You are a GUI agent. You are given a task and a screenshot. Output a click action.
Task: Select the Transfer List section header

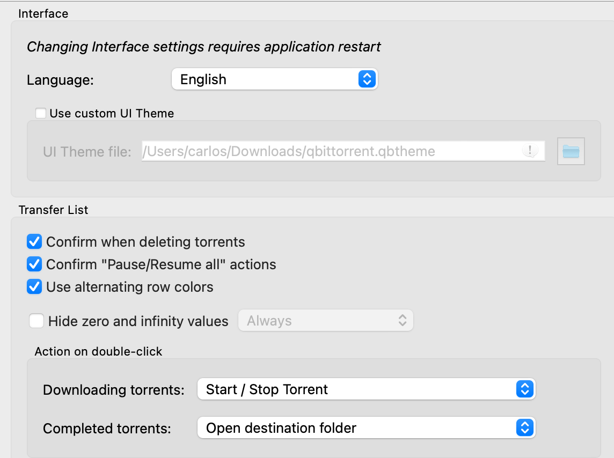click(x=53, y=210)
